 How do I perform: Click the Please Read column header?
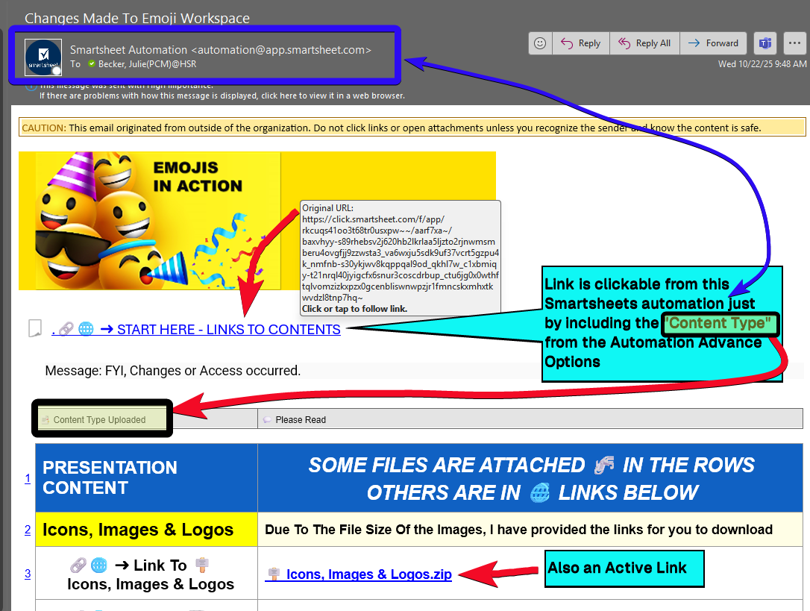[x=530, y=419]
